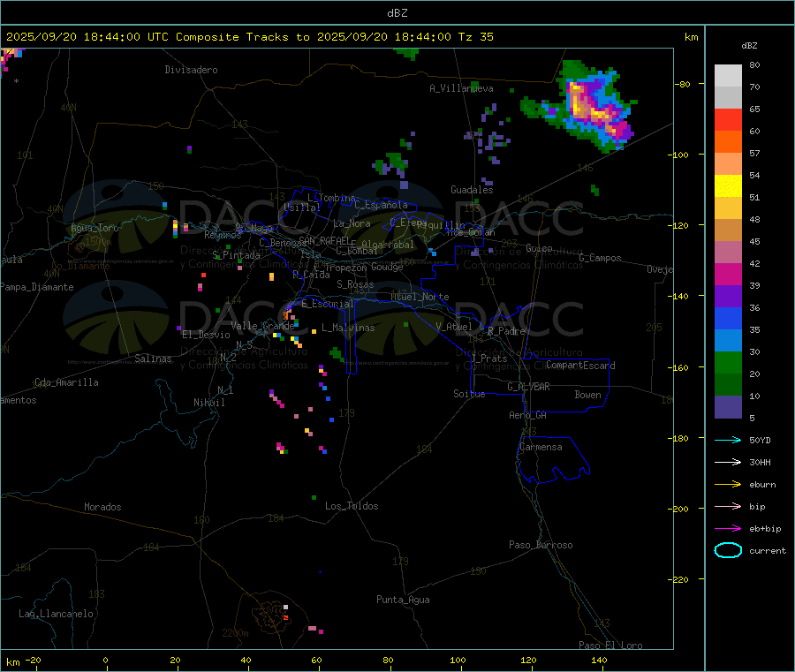Click the 100 km horizontal axis label
The height and width of the screenshot is (672, 795).
pos(458,660)
